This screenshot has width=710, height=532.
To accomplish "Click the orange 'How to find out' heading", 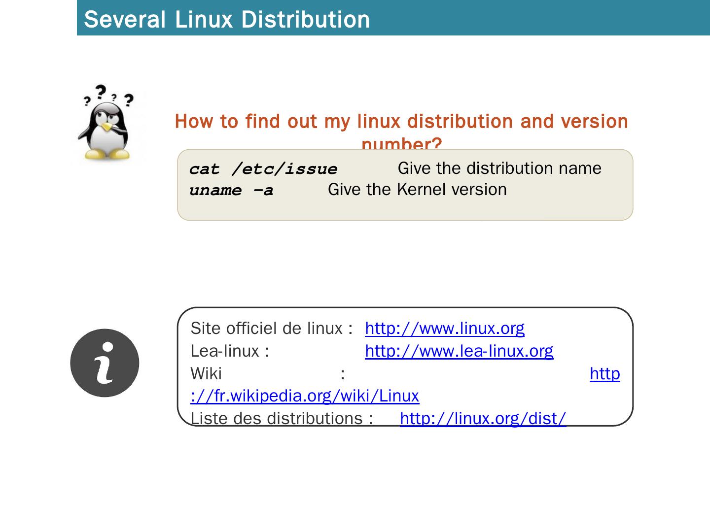I will coord(401,121).
